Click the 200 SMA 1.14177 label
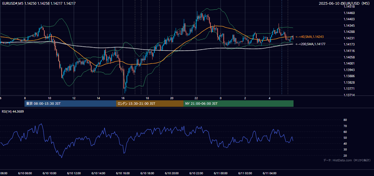Screen dimensions: 374x176 [x=310, y=44]
